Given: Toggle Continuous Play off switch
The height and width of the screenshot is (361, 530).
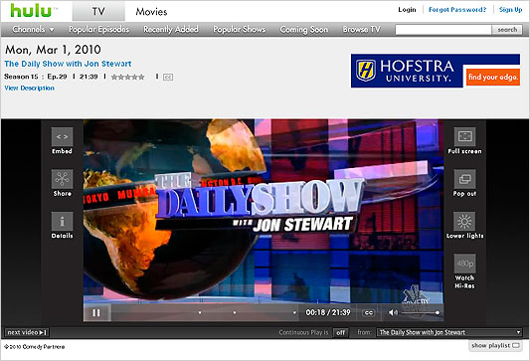Looking at the screenshot, I should (340, 332).
